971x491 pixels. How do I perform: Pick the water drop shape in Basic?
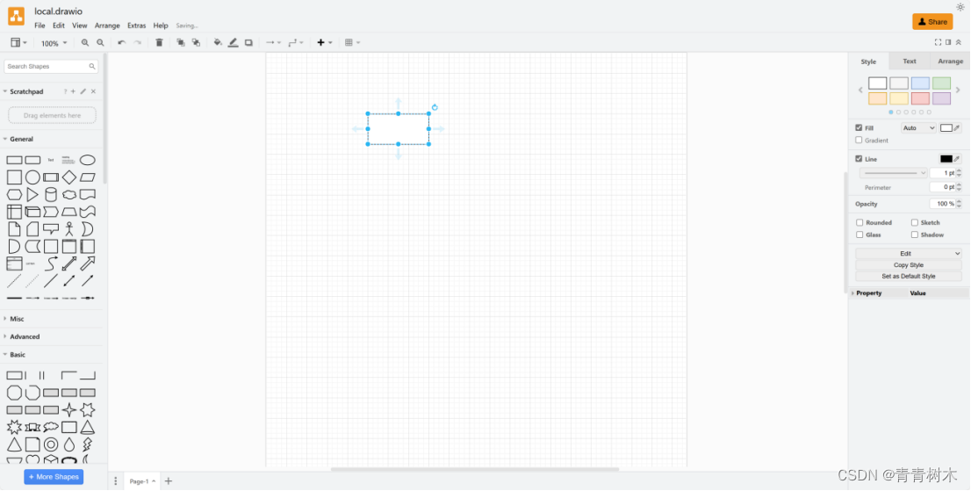69,444
